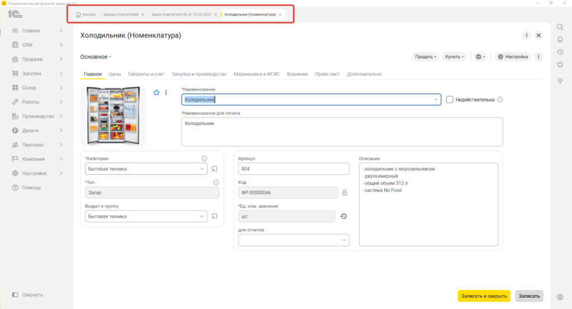Image resolution: width=572 pixels, height=309 pixels.
Task: Open Помощь in sidebar
Action: (28, 188)
